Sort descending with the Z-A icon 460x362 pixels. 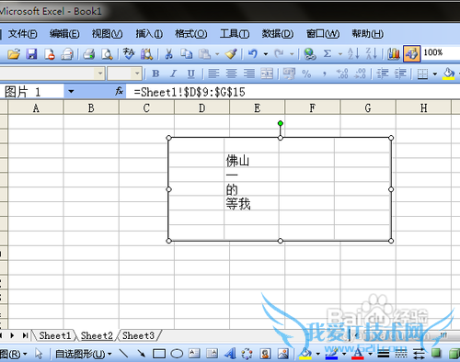point(372,54)
